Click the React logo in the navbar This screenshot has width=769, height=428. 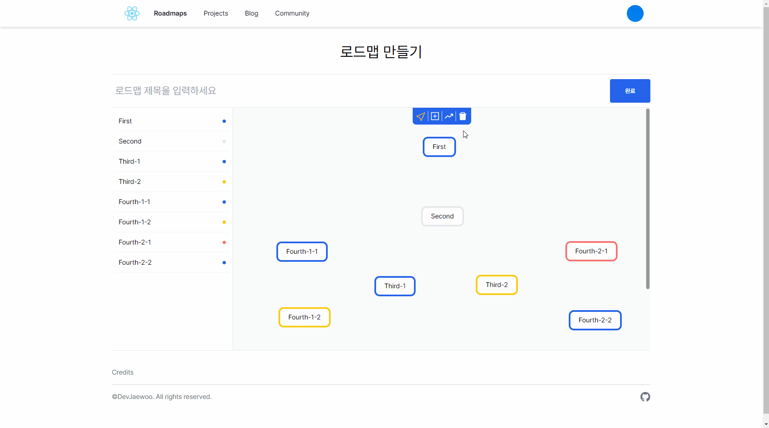tap(132, 13)
